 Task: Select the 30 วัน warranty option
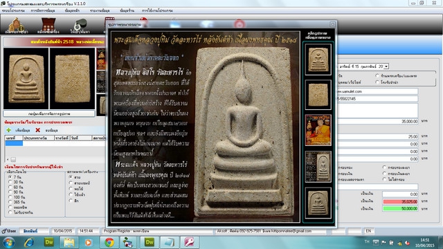click(10, 182)
